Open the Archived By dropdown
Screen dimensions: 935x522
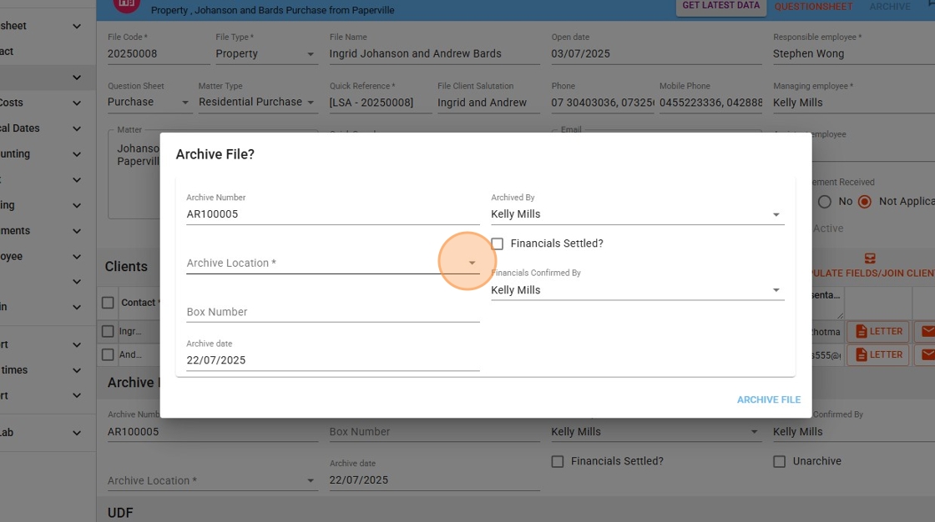[776, 214]
